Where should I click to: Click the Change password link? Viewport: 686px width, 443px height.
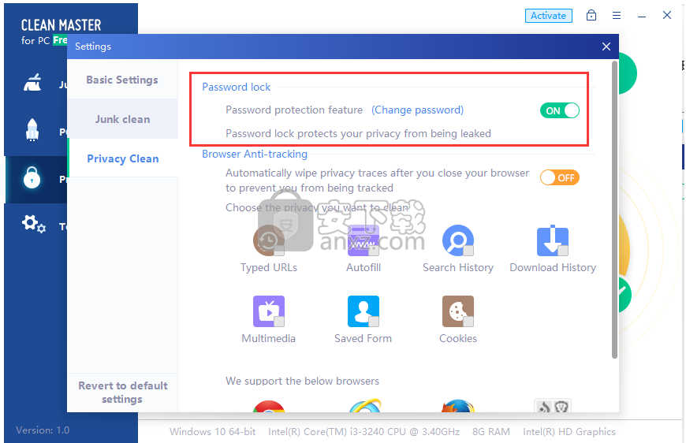coord(417,110)
